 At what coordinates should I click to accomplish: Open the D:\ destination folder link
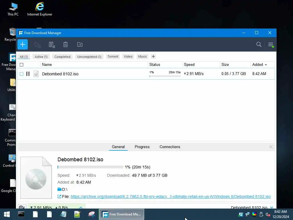tap(62, 189)
